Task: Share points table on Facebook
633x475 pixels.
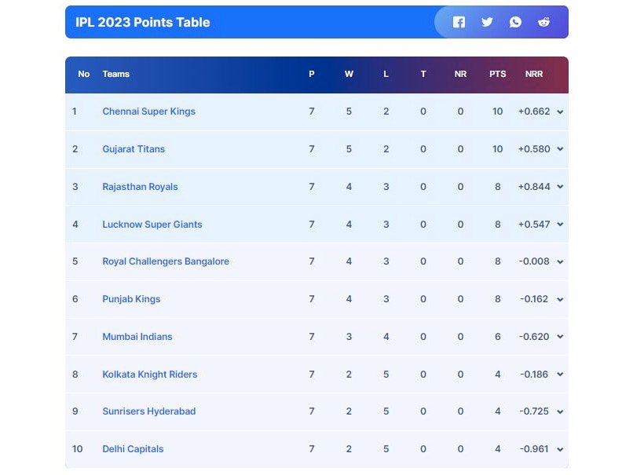Action: click(x=459, y=22)
